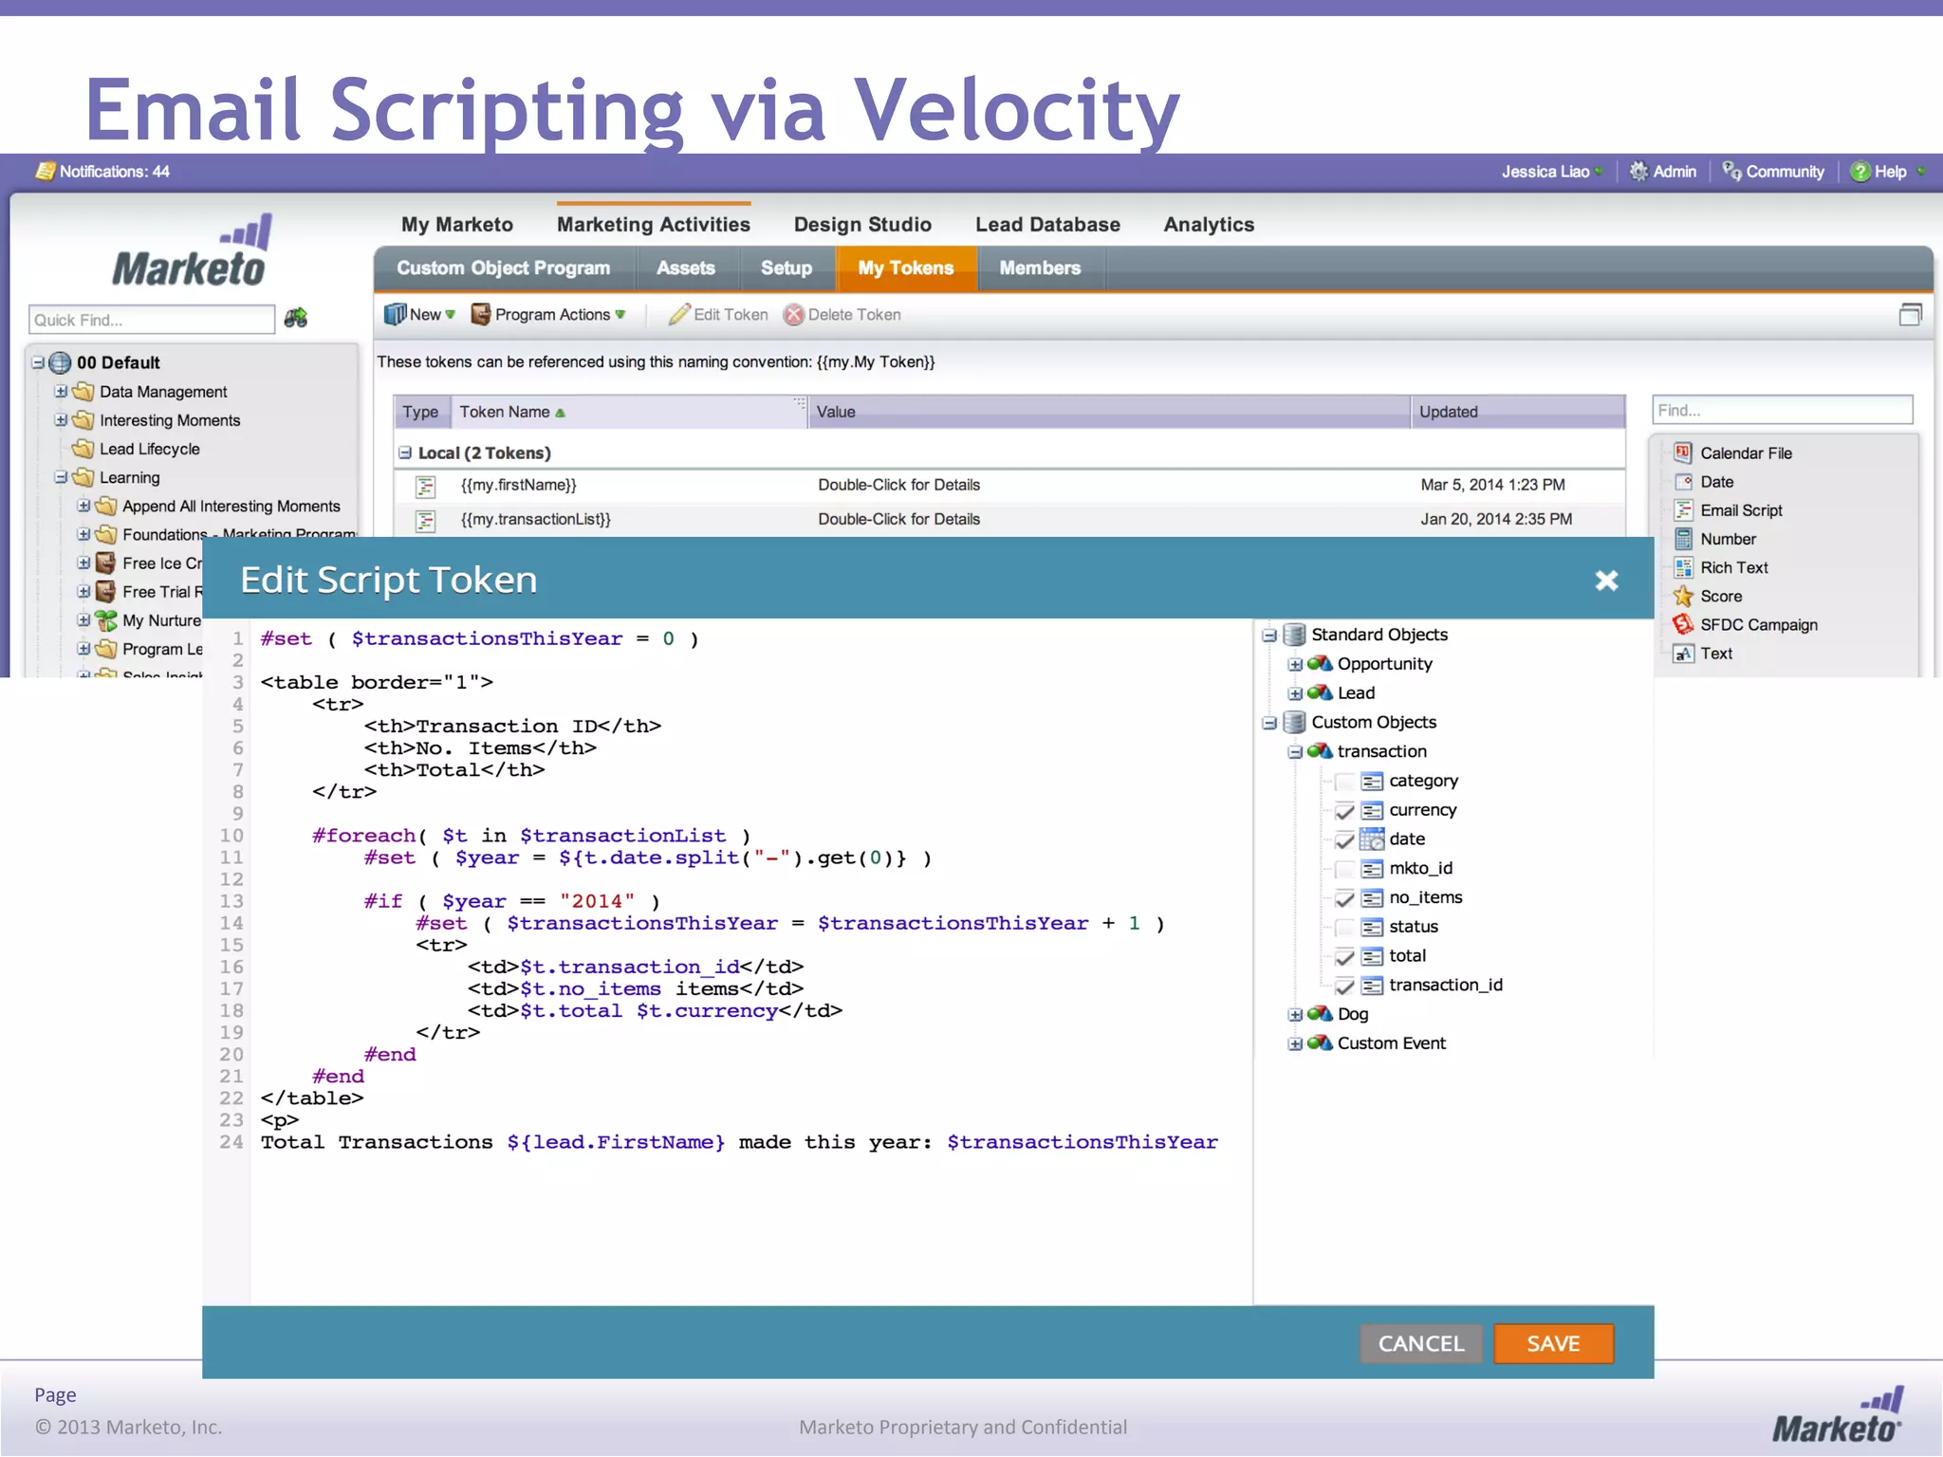The image size is (1943, 1457).
Task: Click the Opportunity object icon
Action: click(1320, 664)
